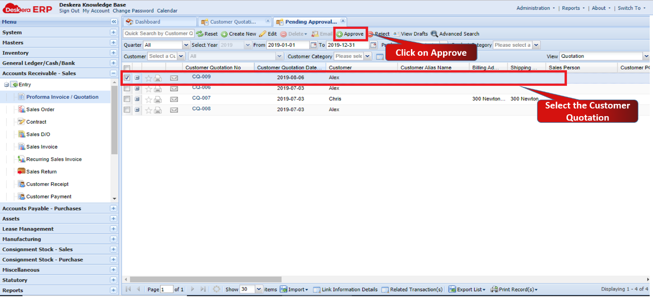
Task: Open the View Quotation dropdown
Action: [646, 56]
